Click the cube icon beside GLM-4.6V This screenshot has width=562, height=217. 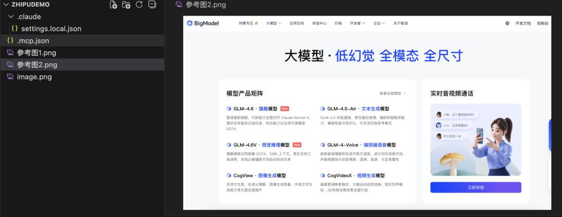click(x=228, y=145)
